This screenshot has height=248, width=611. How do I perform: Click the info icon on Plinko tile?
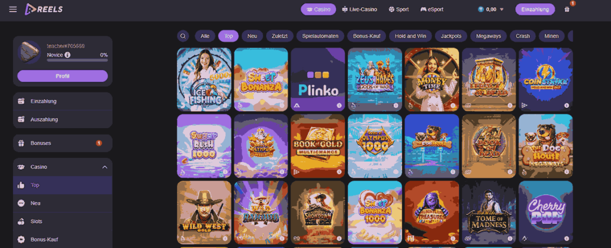[339, 106]
